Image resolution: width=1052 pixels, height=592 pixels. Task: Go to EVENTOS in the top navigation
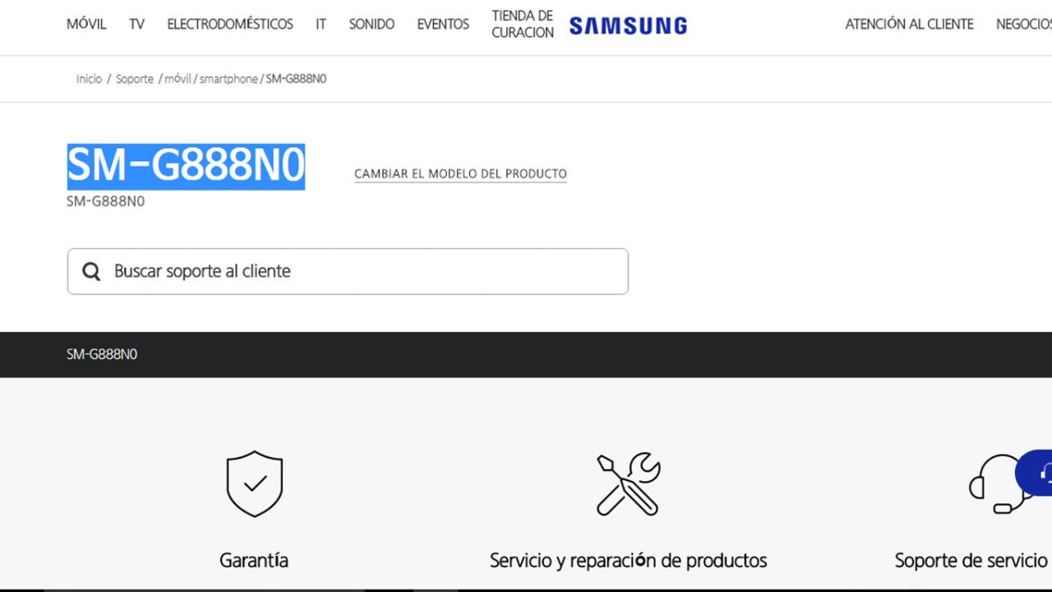coord(443,25)
